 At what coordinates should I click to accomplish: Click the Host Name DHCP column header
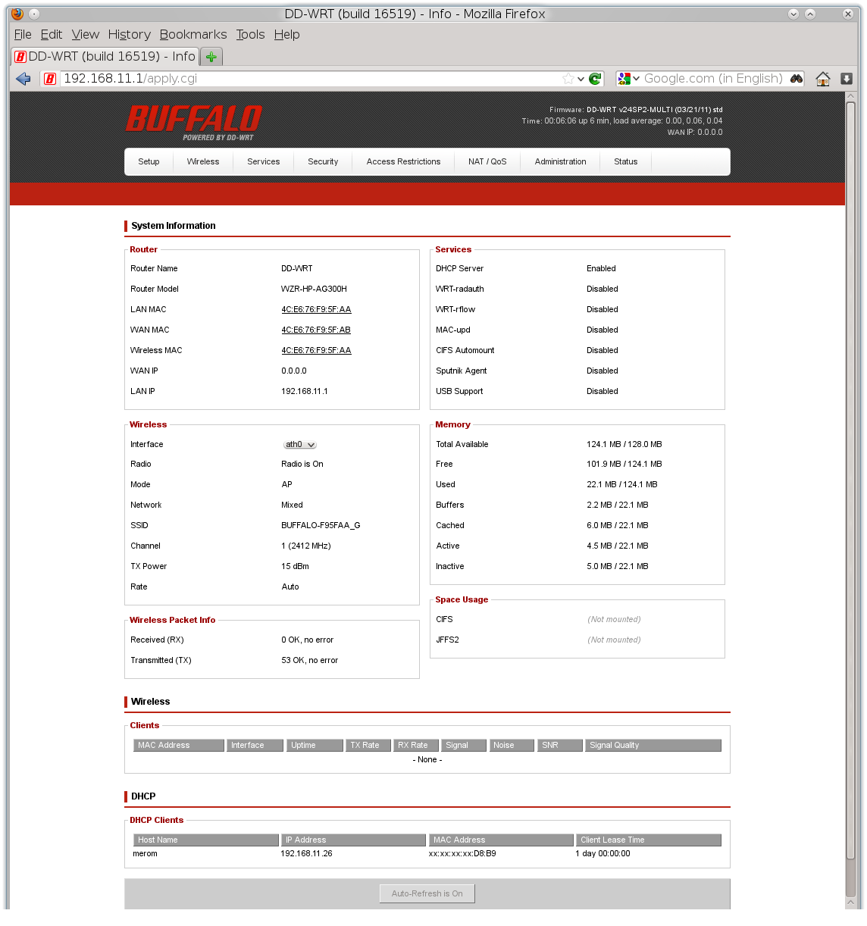click(206, 840)
